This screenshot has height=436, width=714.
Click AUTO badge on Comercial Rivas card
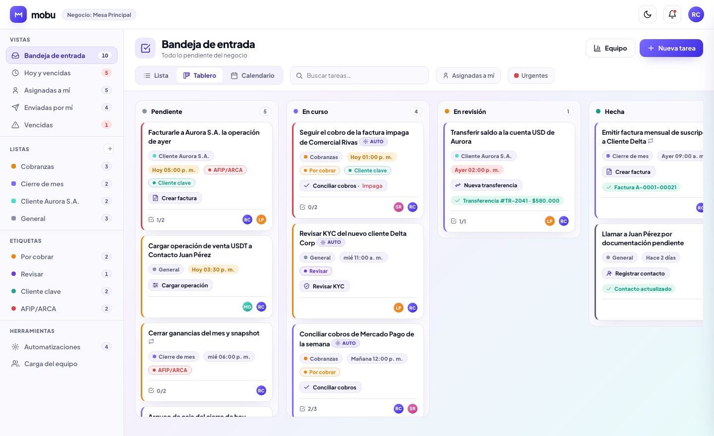coord(373,142)
